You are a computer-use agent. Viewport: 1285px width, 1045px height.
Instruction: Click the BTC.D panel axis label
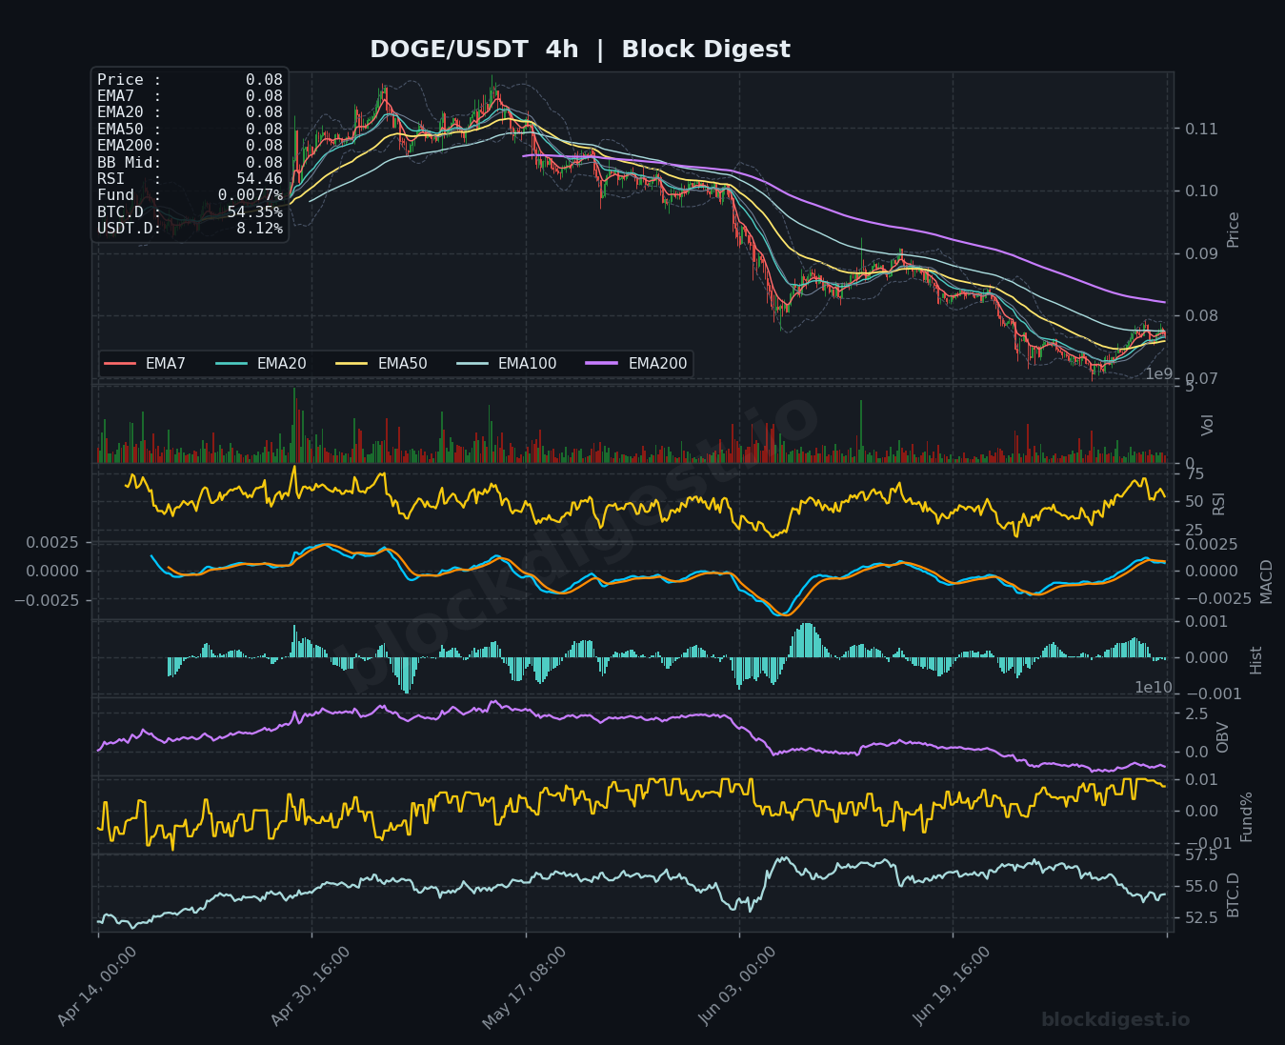(x=1234, y=894)
